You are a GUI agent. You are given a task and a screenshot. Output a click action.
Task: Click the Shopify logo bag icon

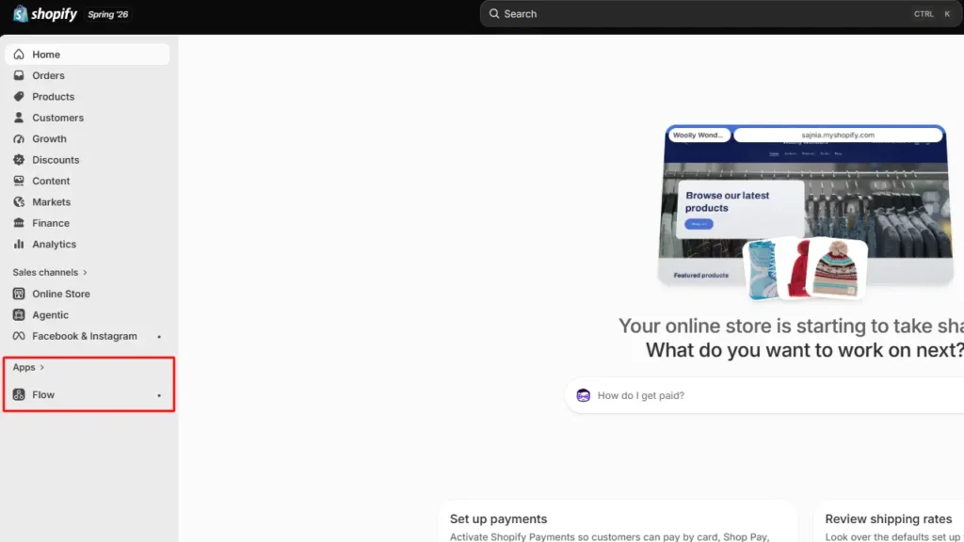(x=21, y=13)
